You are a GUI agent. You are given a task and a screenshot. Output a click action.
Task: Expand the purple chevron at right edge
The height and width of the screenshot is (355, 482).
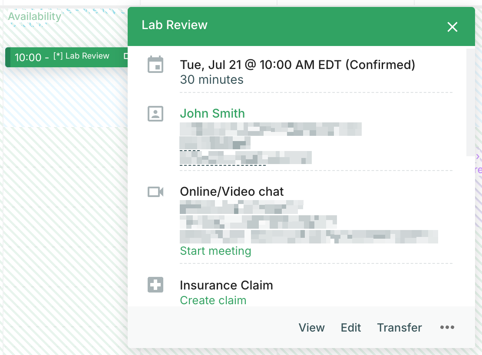478,157
